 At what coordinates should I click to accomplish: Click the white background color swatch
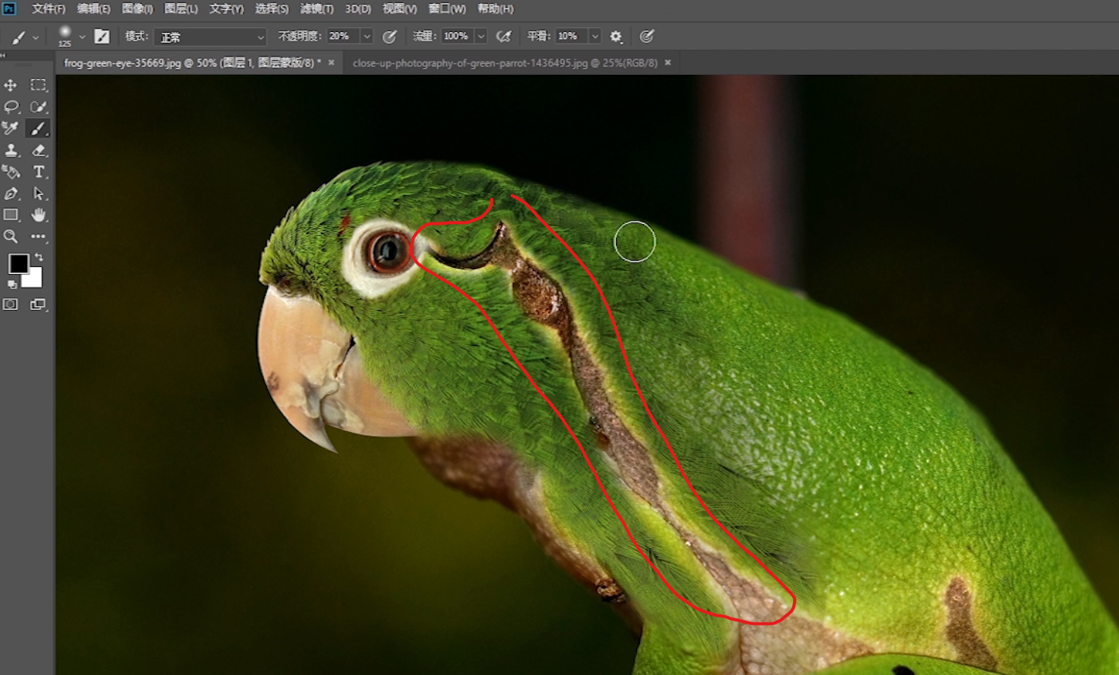[33, 279]
